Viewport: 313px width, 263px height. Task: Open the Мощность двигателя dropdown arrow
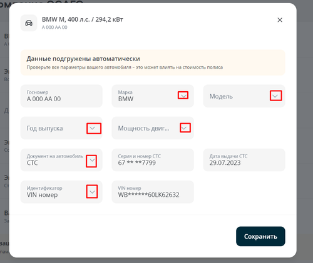point(184,128)
